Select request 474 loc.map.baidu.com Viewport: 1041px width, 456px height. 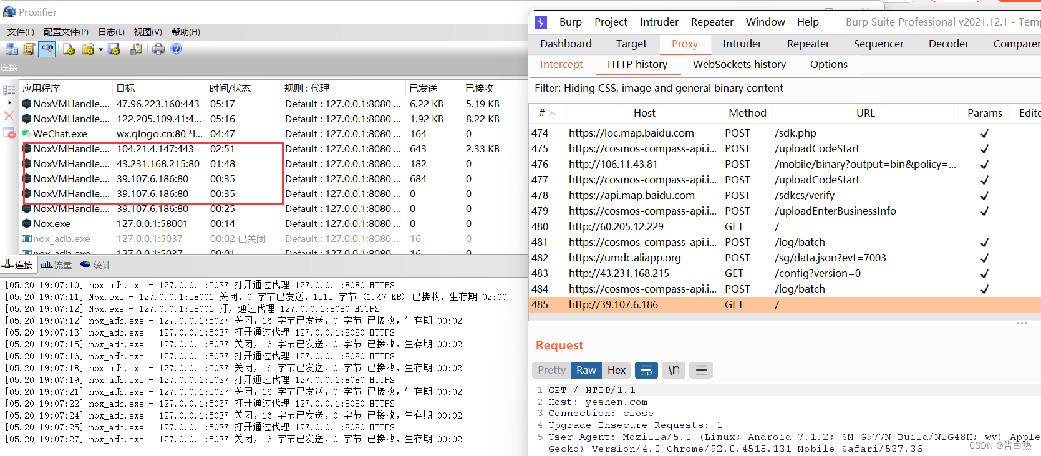pyautogui.click(x=785, y=133)
